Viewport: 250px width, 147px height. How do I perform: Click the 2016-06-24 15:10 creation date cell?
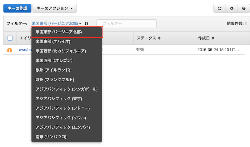pos(218,50)
